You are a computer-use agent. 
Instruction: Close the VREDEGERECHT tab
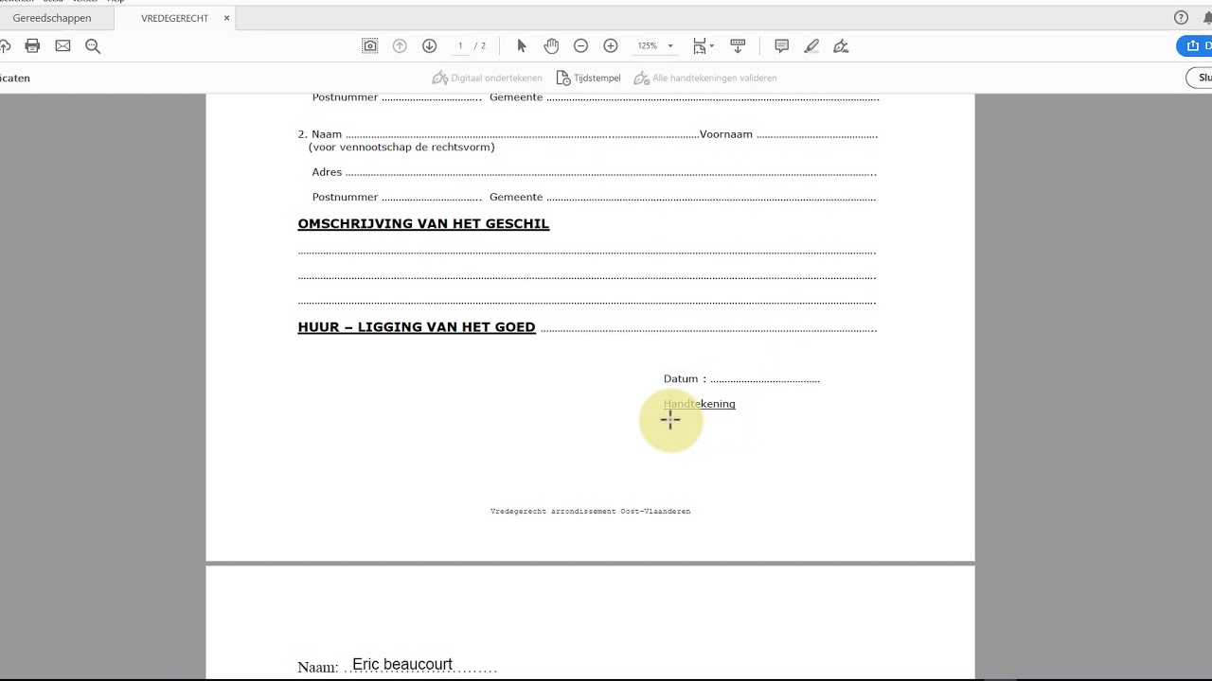coord(226,18)
